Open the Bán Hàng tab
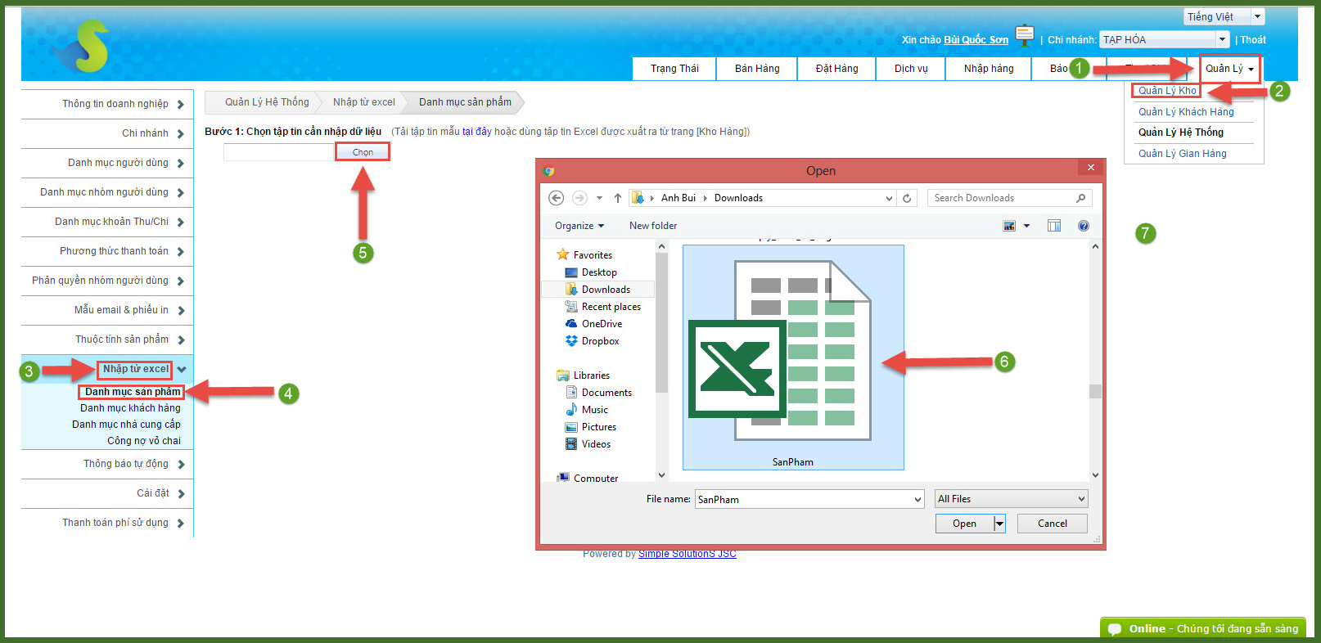 coord(757,69)
